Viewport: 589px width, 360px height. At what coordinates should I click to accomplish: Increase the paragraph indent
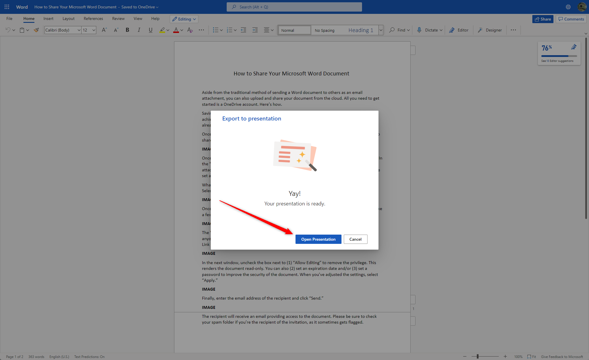point(255,30)
